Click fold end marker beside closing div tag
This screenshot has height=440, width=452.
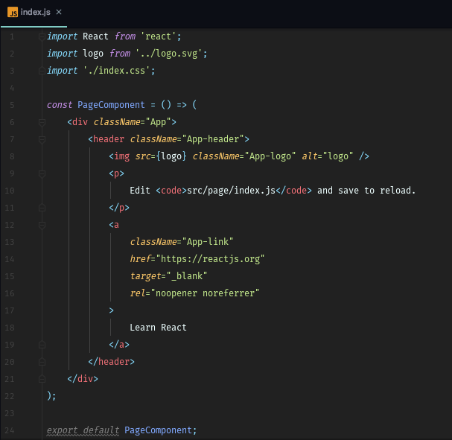(41, 379)
